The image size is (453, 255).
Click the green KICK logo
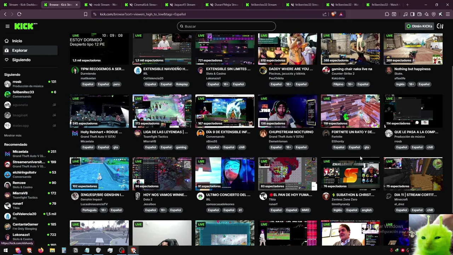pyautogui.click(x=26, y=26)
